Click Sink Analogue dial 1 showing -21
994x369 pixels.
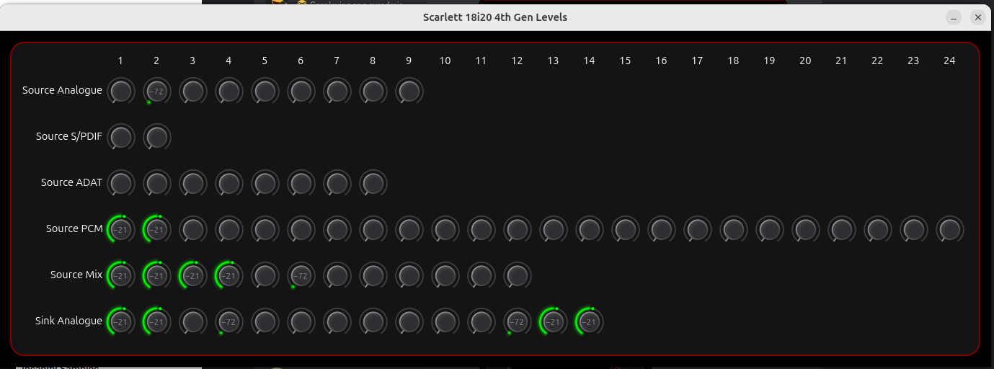120,321
